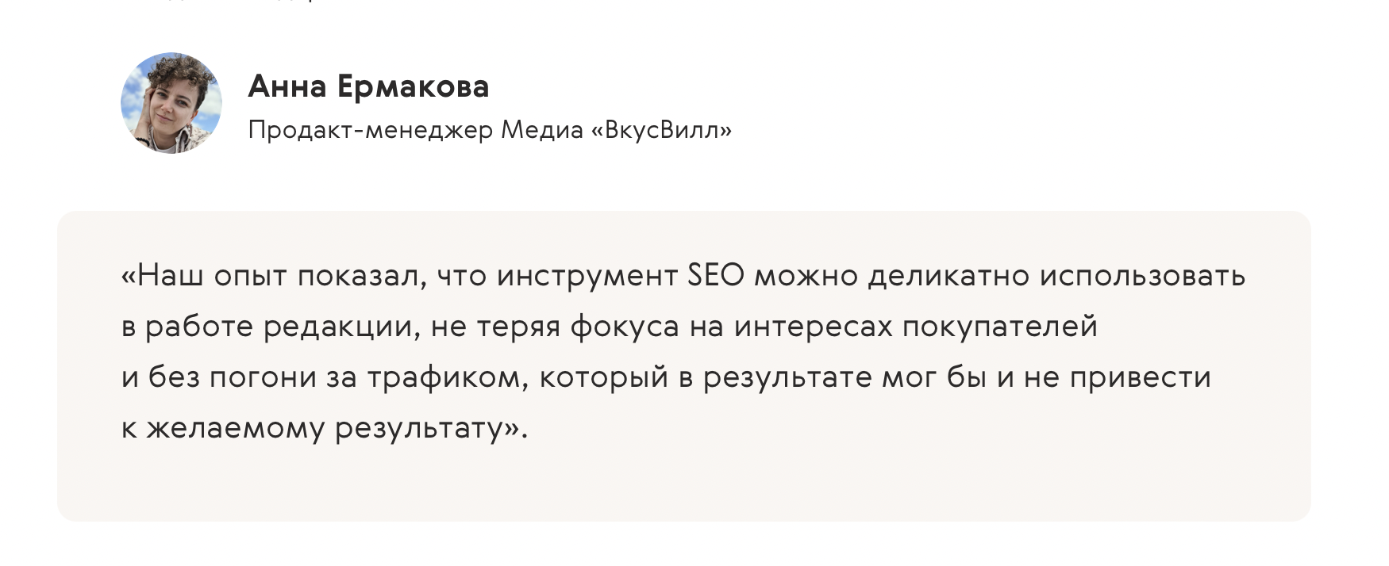Click the word "редакции" in the quote
Screen dimensions: 1389x566
[x=343, y=327]
